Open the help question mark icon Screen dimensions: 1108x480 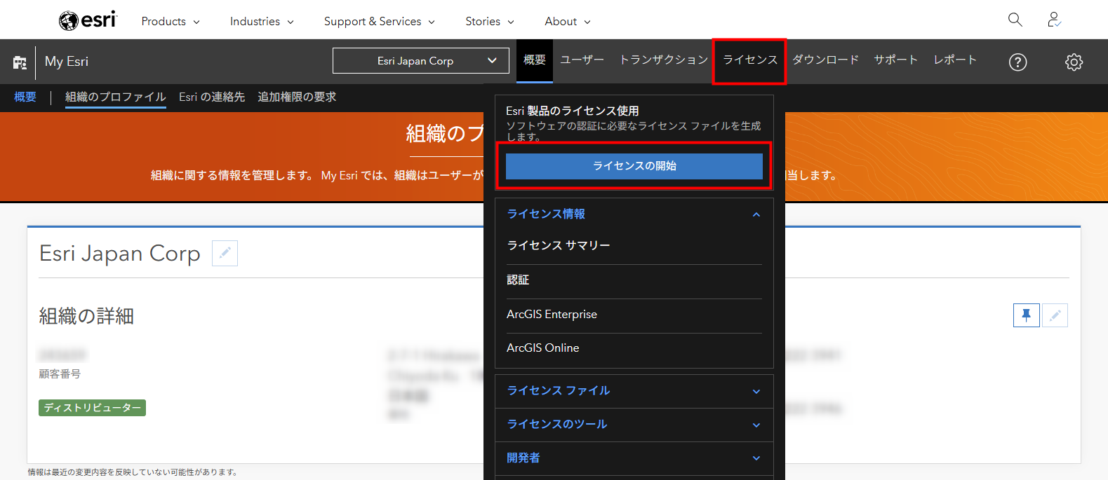[1017, 62]
